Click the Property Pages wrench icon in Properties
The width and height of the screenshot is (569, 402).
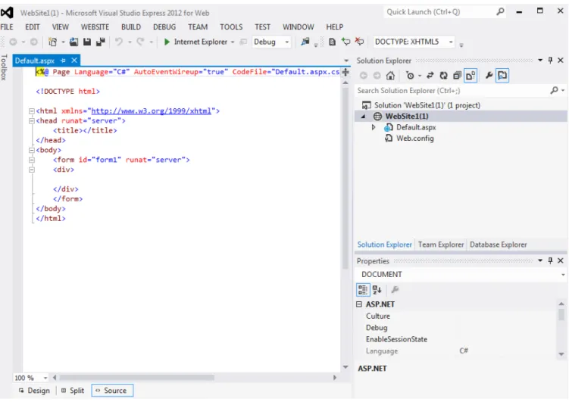coord(395,290)
